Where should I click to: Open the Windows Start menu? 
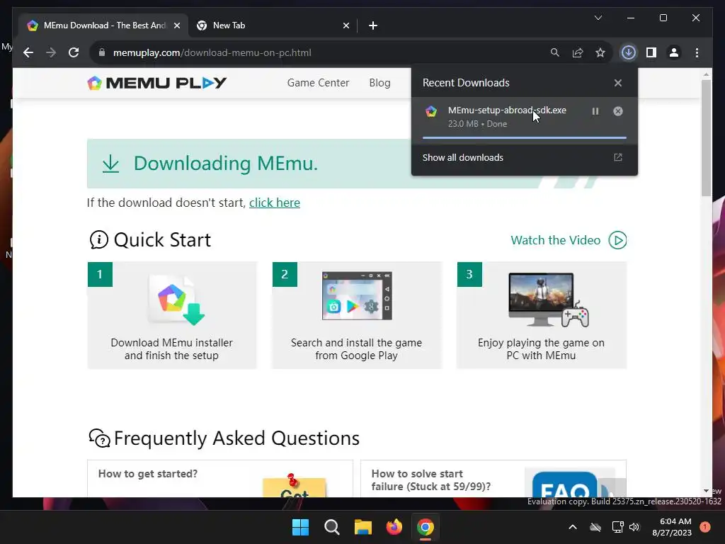tap(300, 527)
